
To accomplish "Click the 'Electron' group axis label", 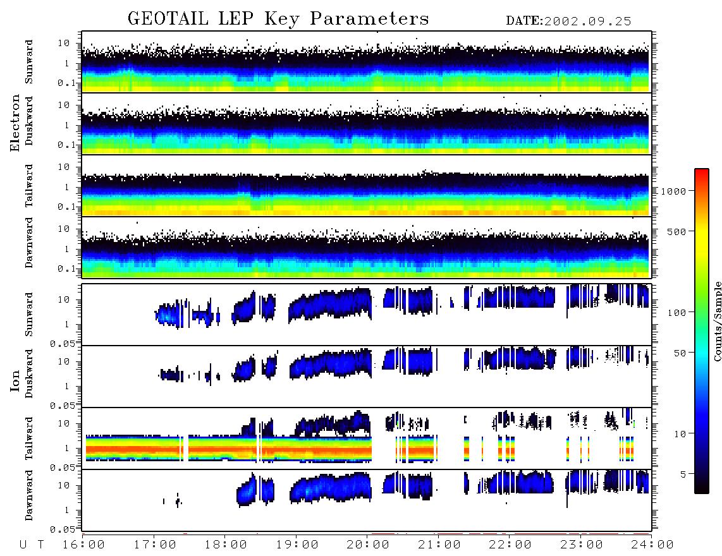I will coord(15,123).
